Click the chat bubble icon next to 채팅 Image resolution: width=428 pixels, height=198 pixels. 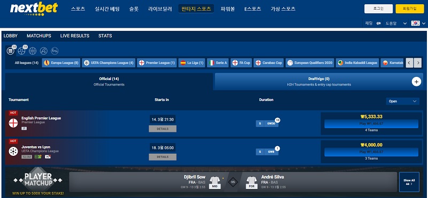click(x=379, y=23)
